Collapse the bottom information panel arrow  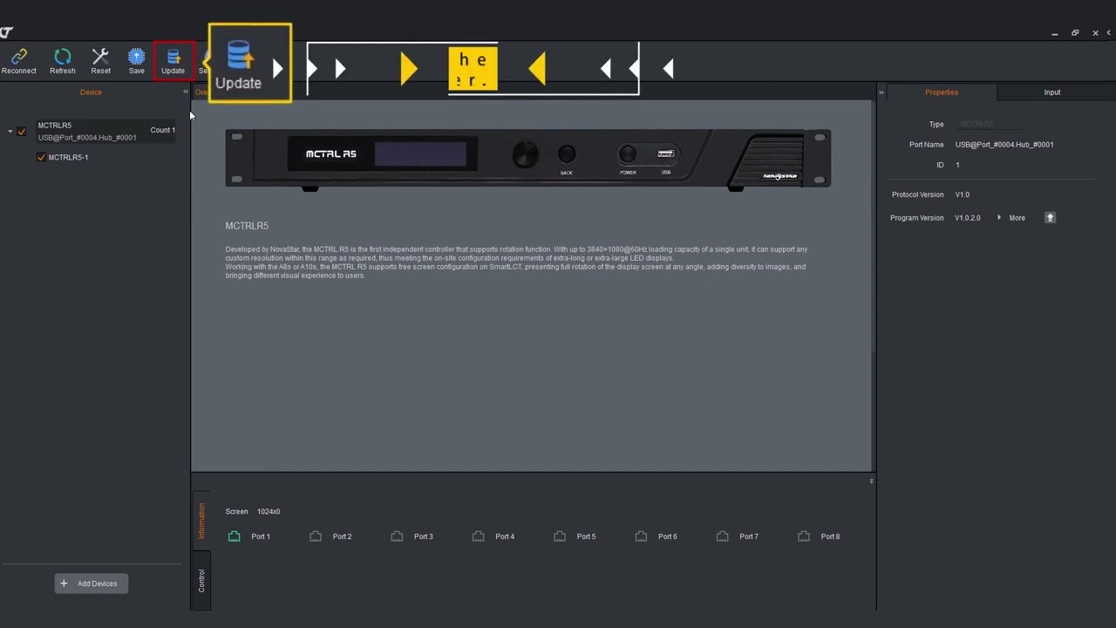871,481
